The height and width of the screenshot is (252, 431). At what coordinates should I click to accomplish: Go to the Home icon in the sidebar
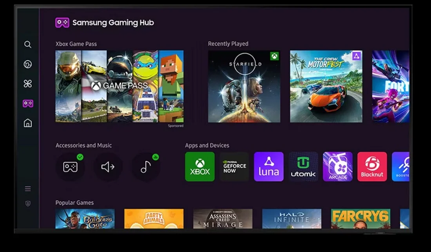[x=28, y=123]
